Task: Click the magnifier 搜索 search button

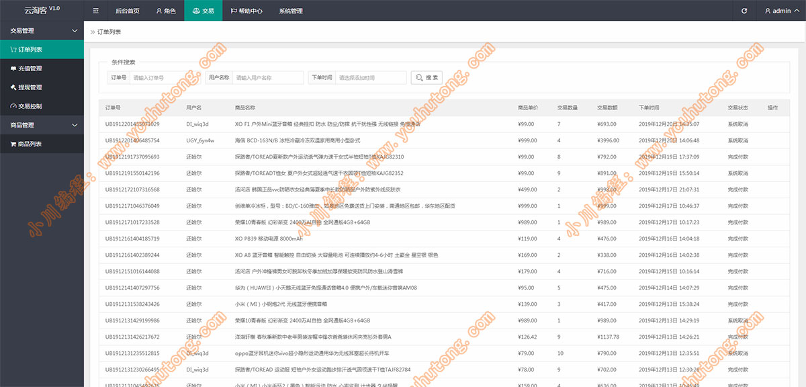Action: coord(427,77)
